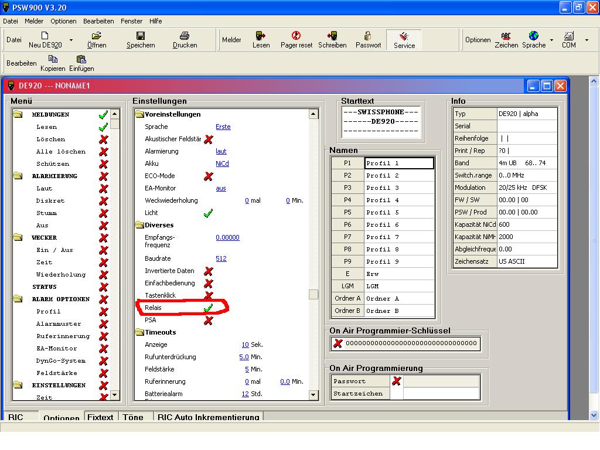Expand the Sprache language dropdown arrow
The image size is (600, 450).
(551, 40)
